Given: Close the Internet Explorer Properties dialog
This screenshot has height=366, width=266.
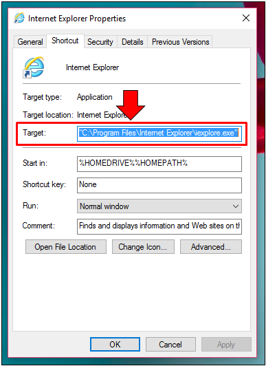Looking at the screenshot, I should 246,18.
